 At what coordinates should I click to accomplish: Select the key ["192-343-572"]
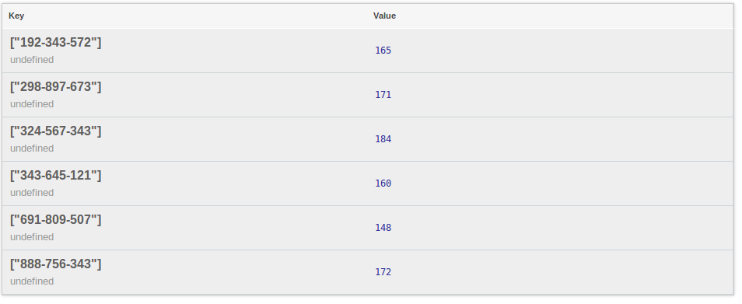[x=56, y=43]
